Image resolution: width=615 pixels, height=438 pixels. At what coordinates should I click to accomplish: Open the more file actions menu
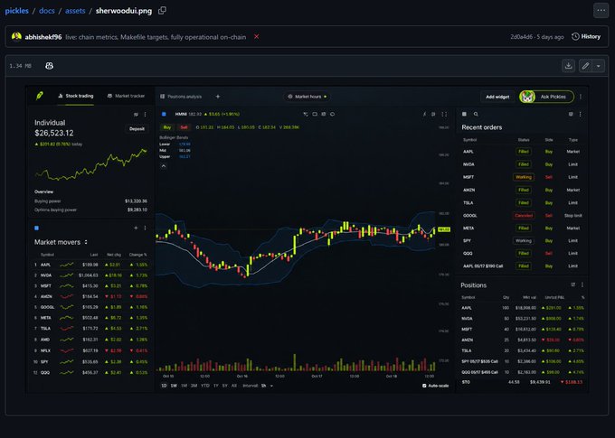(601, 11)
